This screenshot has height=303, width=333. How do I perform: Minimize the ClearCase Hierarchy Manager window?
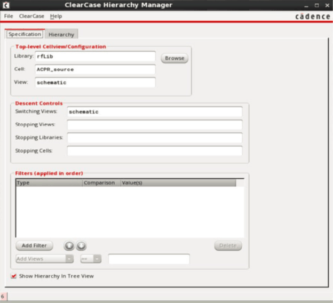306,5
